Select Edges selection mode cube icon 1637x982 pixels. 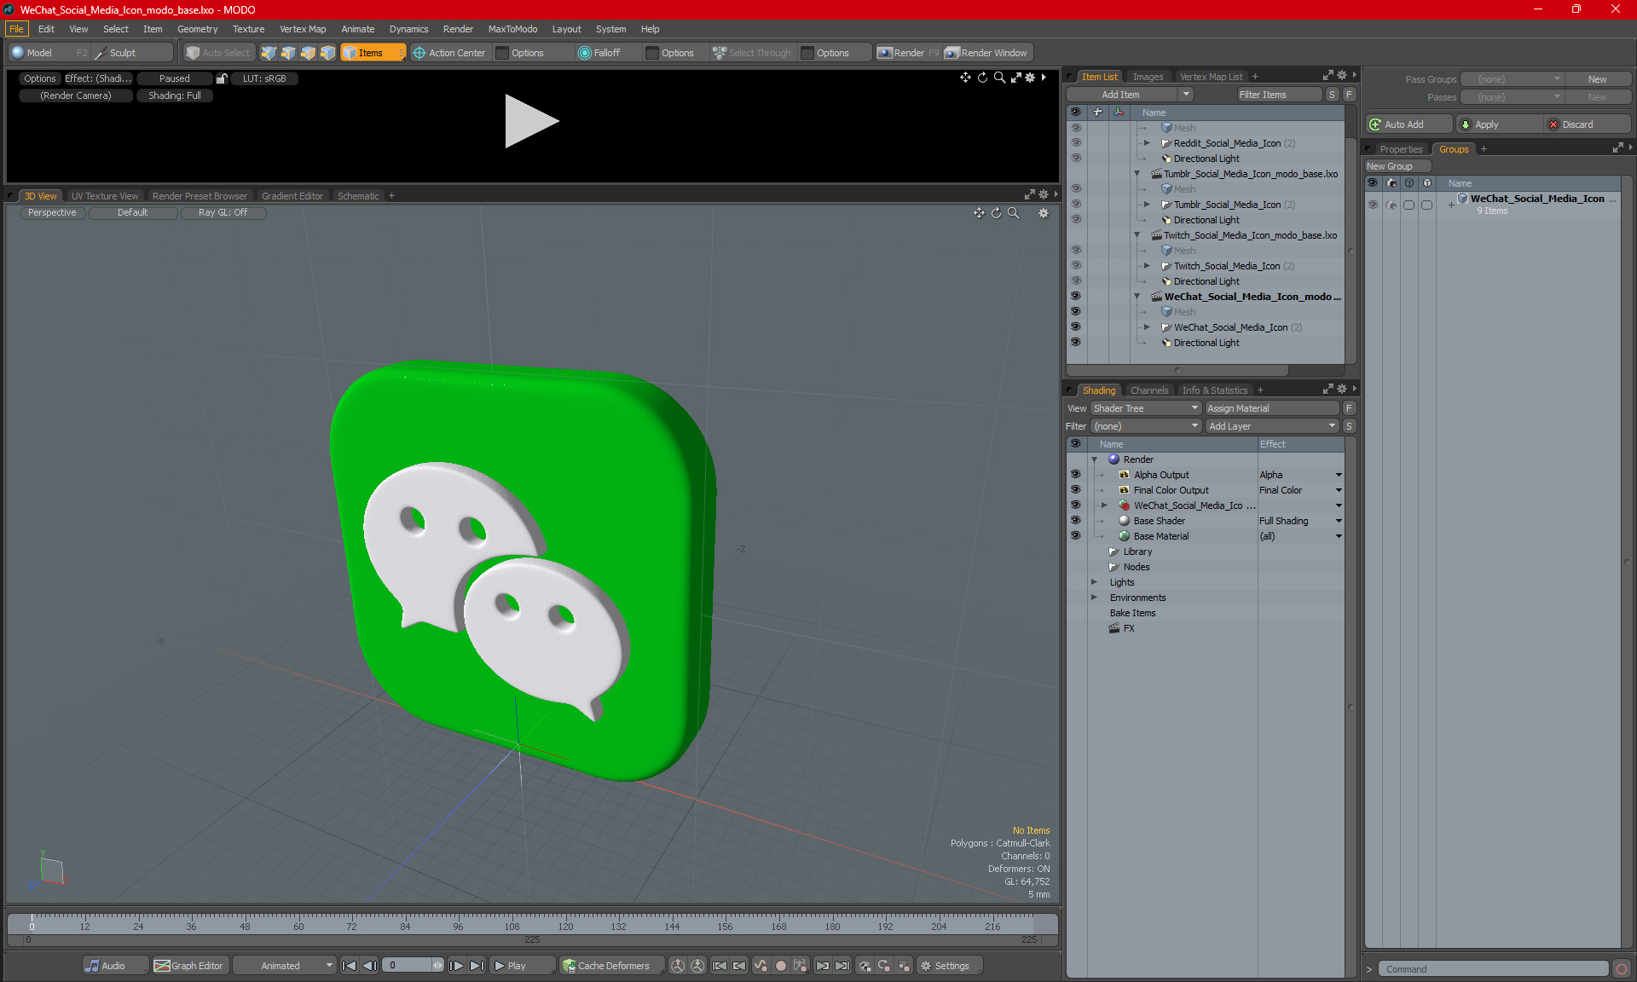tap(288, 53)
